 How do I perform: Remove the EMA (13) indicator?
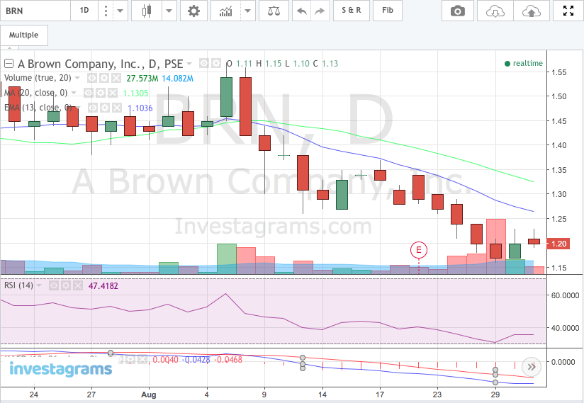click(118, 108)
